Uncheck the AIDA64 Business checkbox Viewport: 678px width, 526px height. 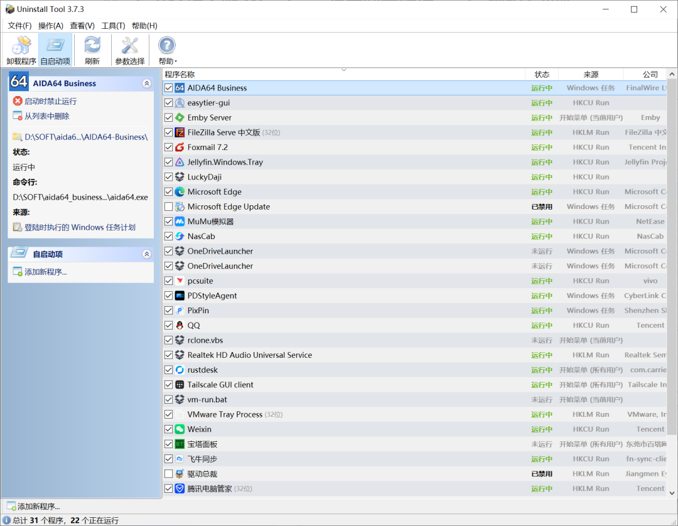[x=169, y=88]
